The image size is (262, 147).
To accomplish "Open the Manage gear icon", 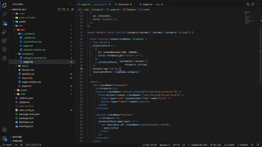I will click(x=5, y=138).
